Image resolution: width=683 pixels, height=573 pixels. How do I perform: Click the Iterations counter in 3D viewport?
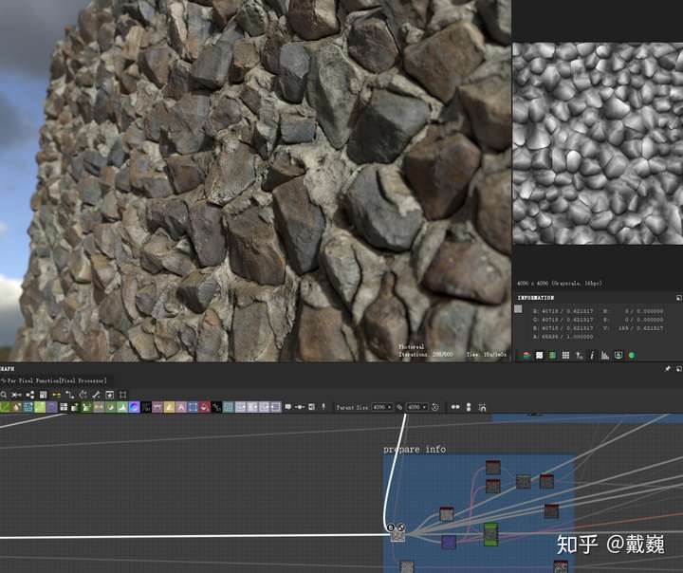tap(426, 354)
